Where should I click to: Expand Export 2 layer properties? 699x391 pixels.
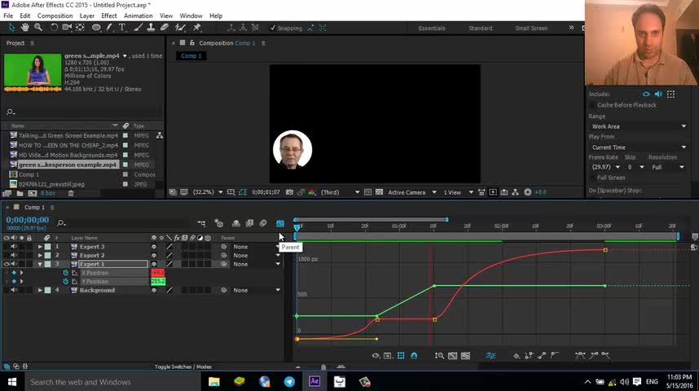tap(40, 256)
